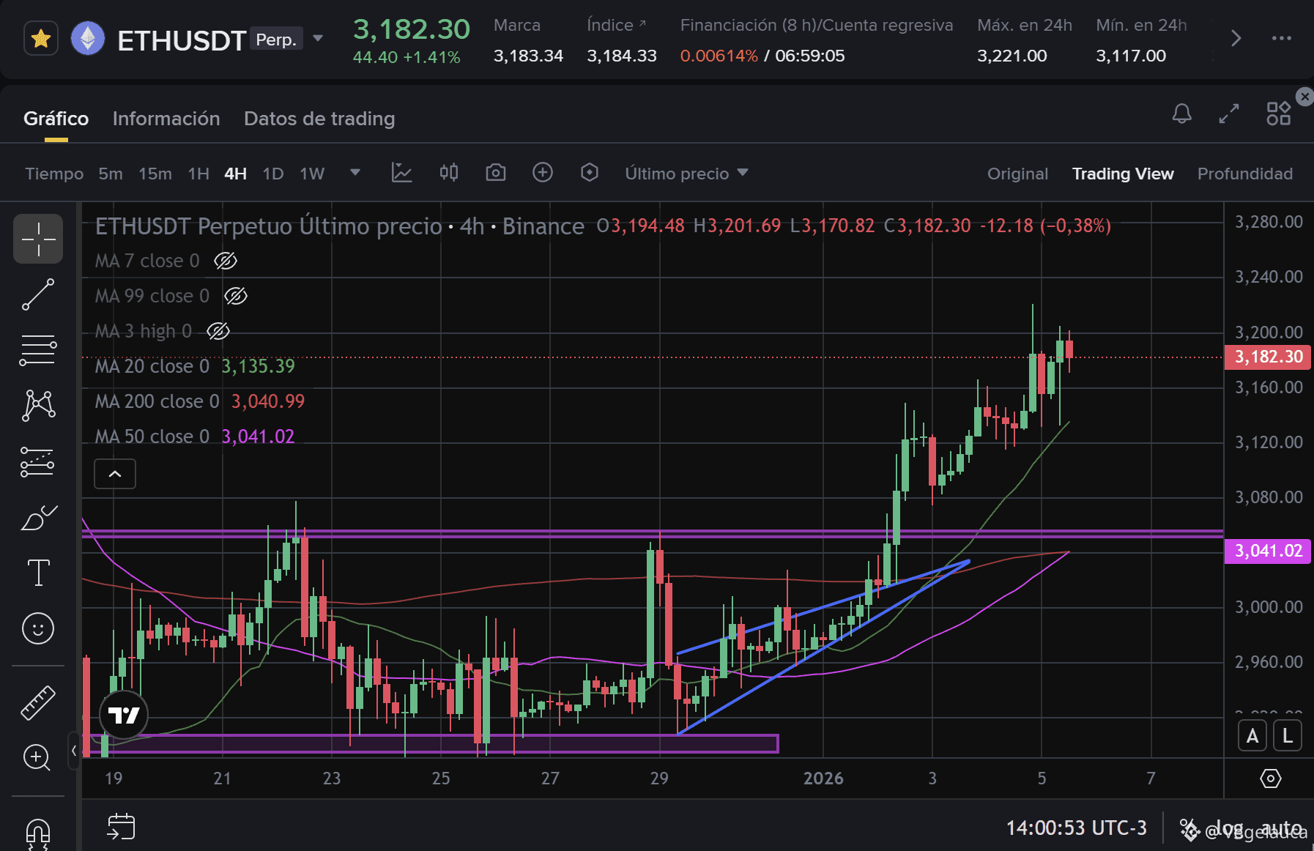The image size is (1314, 851).
Task: Click the MA 200 close indicator label
Action: [157, 401]
